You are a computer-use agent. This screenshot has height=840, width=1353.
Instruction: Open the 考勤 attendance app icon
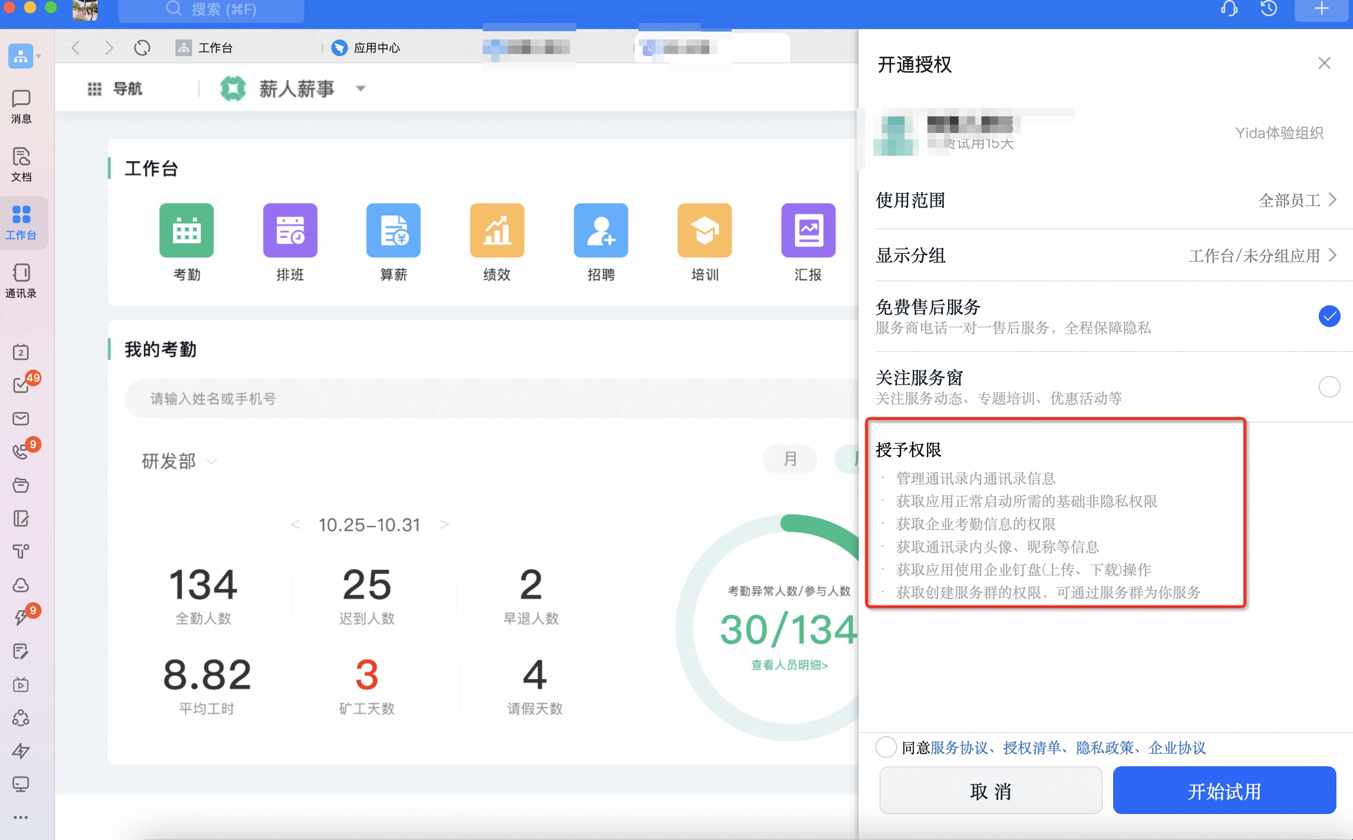click(x=186, y=230)
